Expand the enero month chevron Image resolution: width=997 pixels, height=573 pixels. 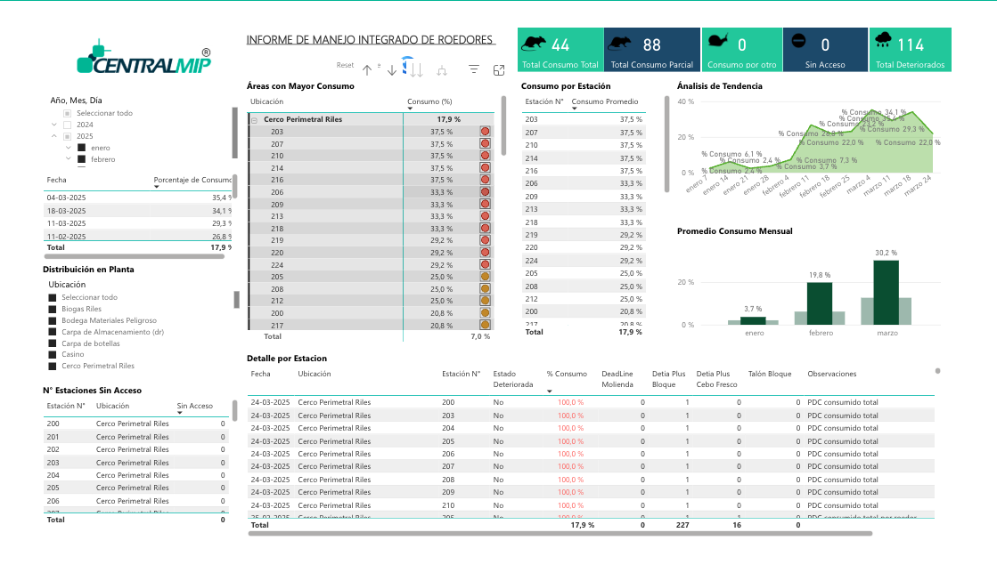point(69,148)
